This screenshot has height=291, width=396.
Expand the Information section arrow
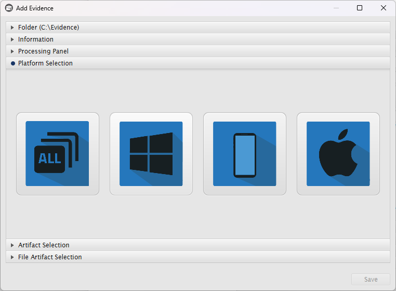12,39
